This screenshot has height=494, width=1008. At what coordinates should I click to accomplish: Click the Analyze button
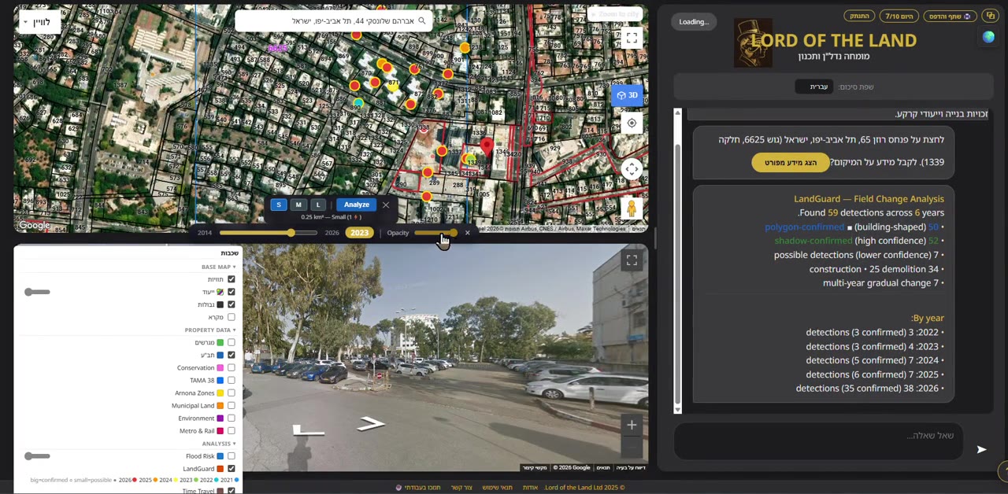(x=356, y=205)
